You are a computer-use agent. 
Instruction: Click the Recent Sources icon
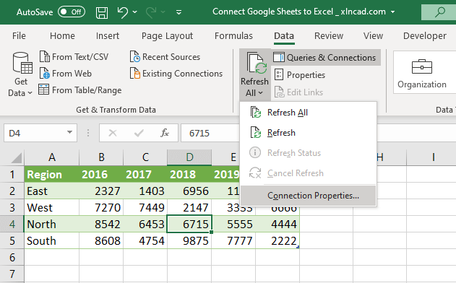[134, 56]
